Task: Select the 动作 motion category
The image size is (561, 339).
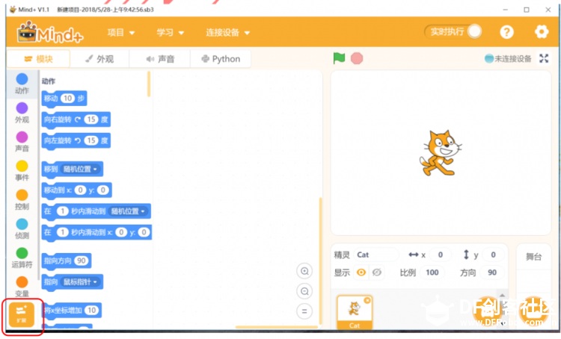Action: pyautogui.click(x=22, y=84)
